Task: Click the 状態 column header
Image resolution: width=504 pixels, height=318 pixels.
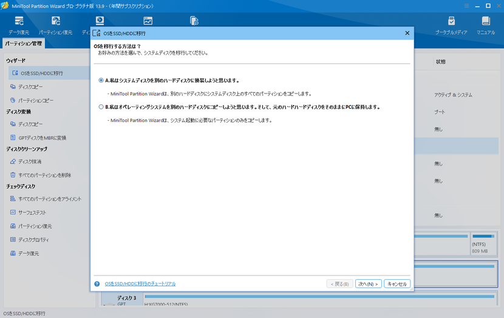Action: point(441,62)
